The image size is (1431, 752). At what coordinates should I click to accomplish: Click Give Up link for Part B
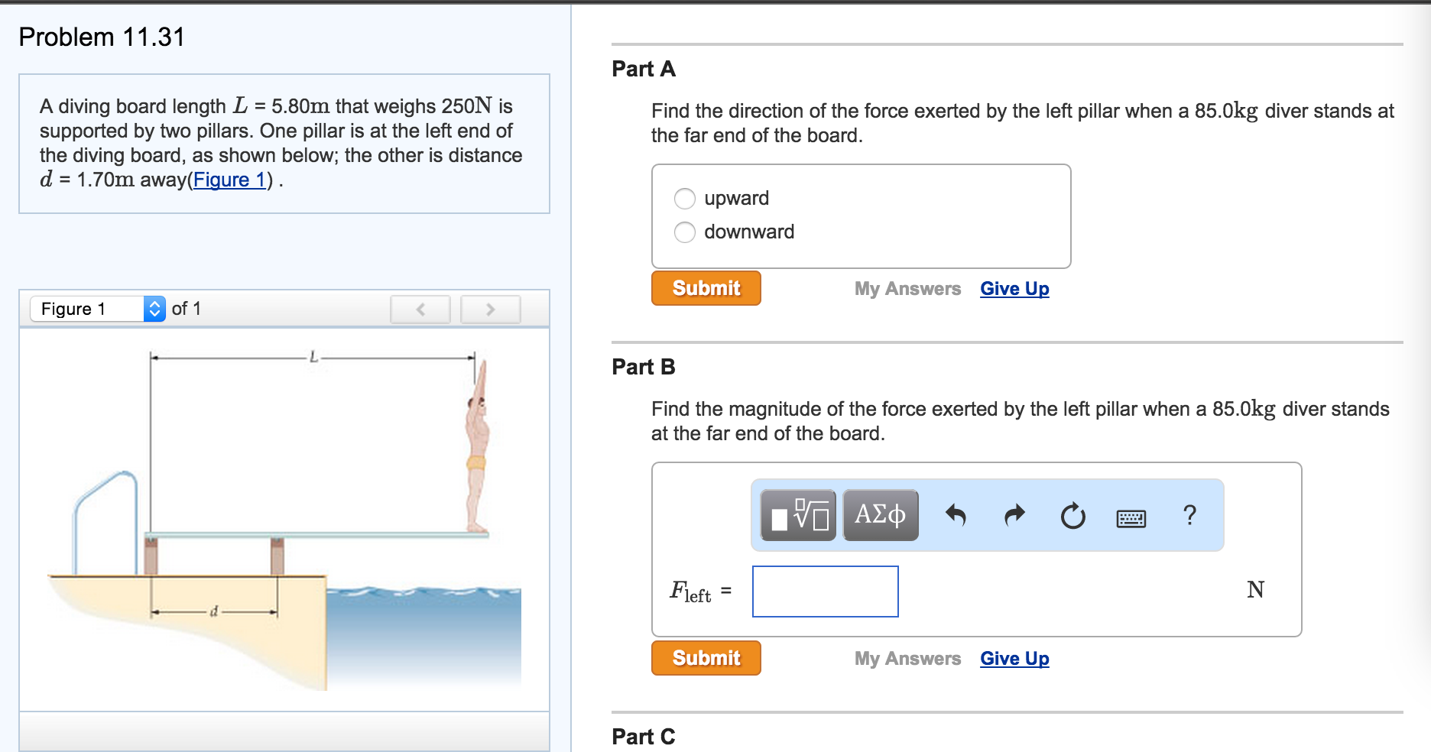(1014, 659)
